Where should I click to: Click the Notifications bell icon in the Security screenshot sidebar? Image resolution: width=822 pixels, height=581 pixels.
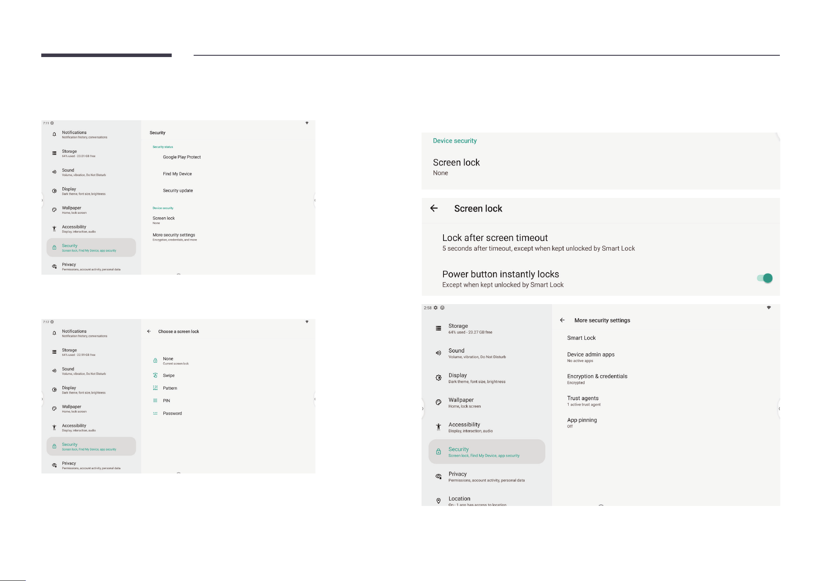[x=54, y=134]
